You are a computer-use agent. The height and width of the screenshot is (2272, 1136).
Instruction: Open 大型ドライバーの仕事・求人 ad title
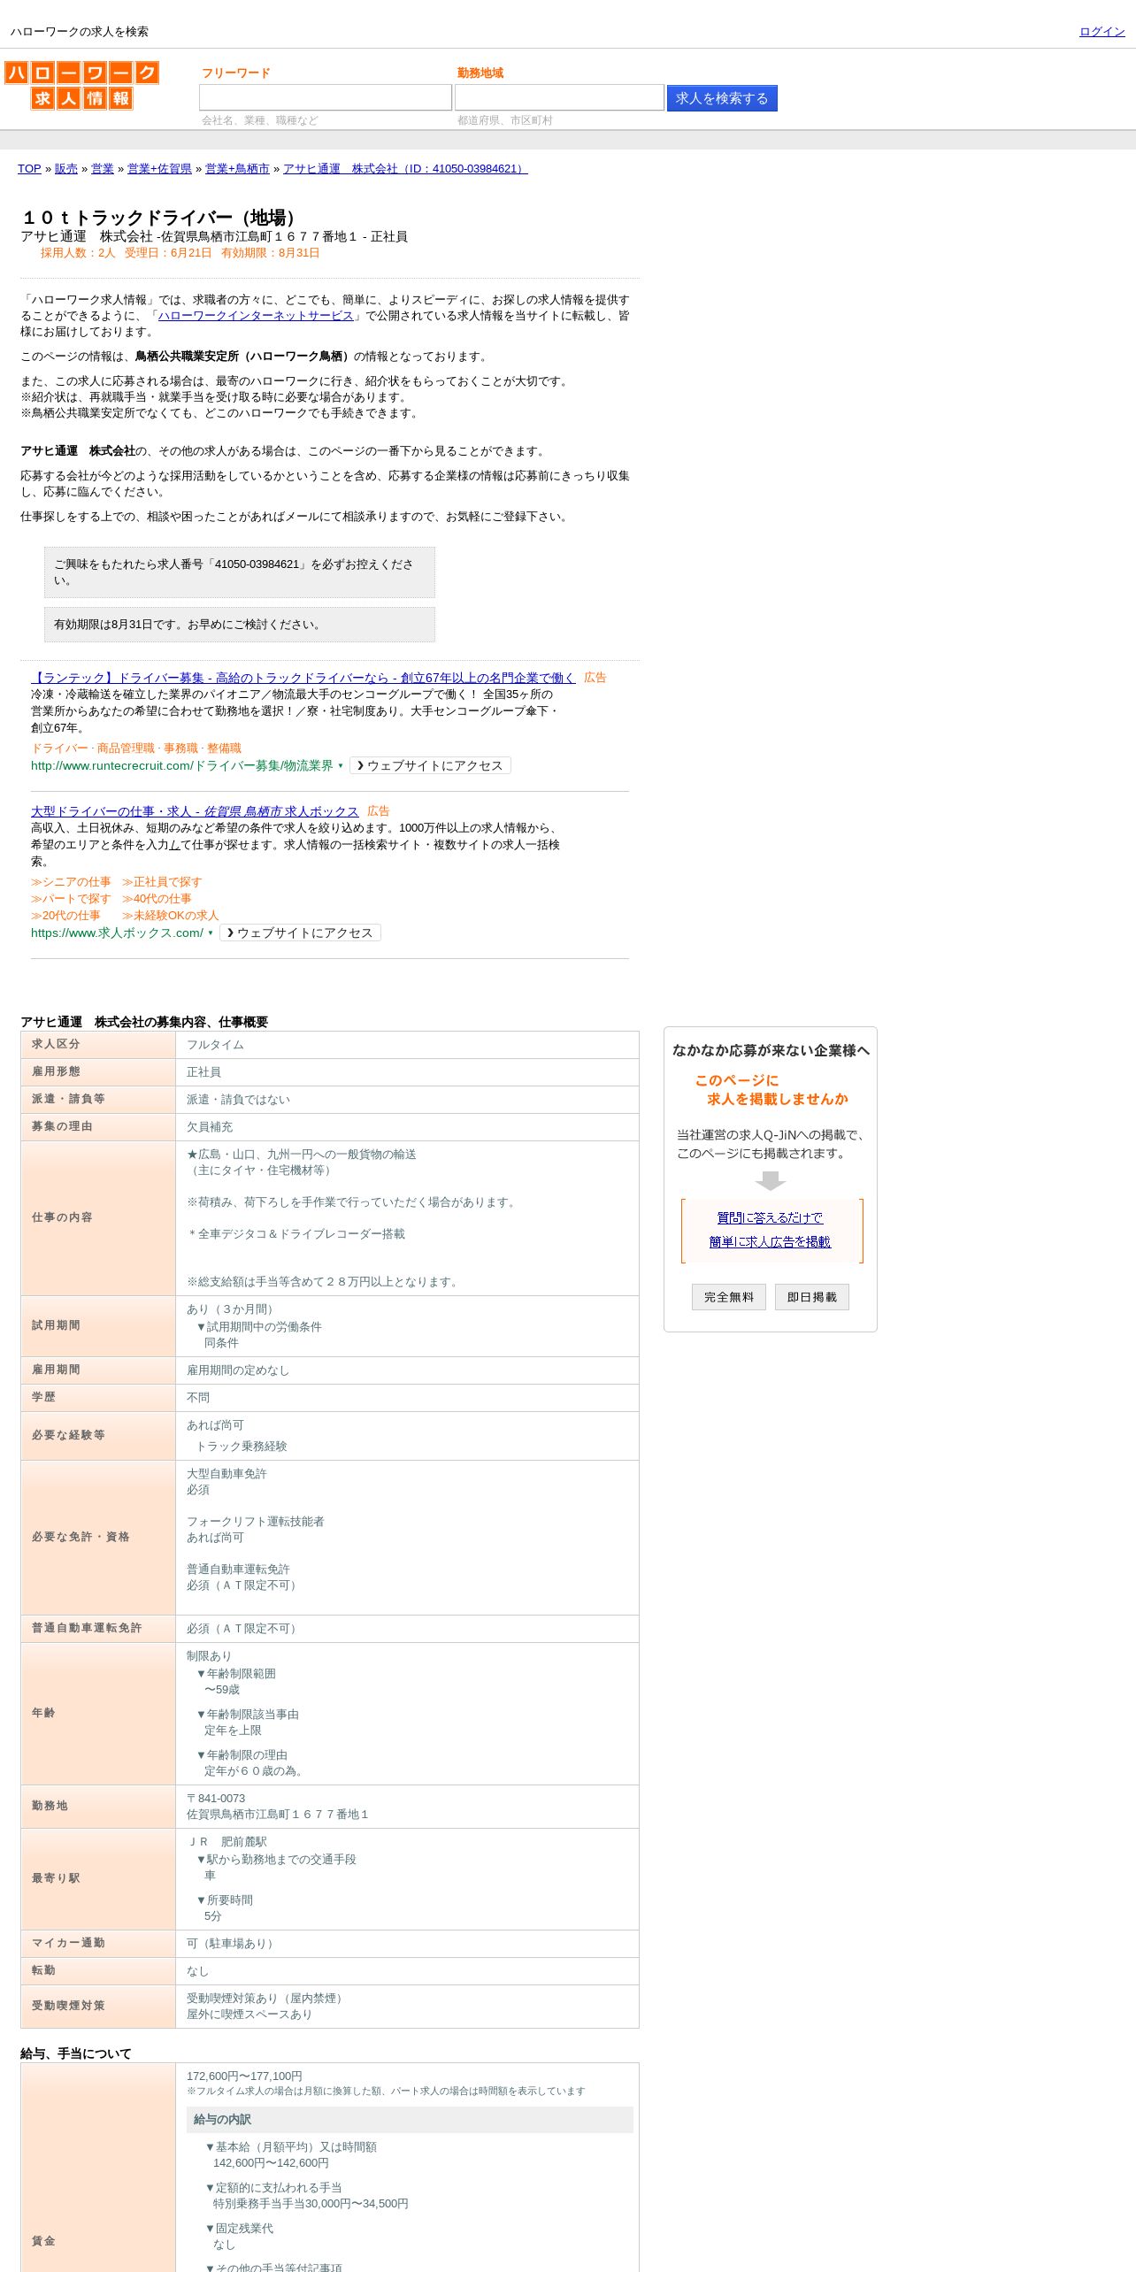click(195, 811)
